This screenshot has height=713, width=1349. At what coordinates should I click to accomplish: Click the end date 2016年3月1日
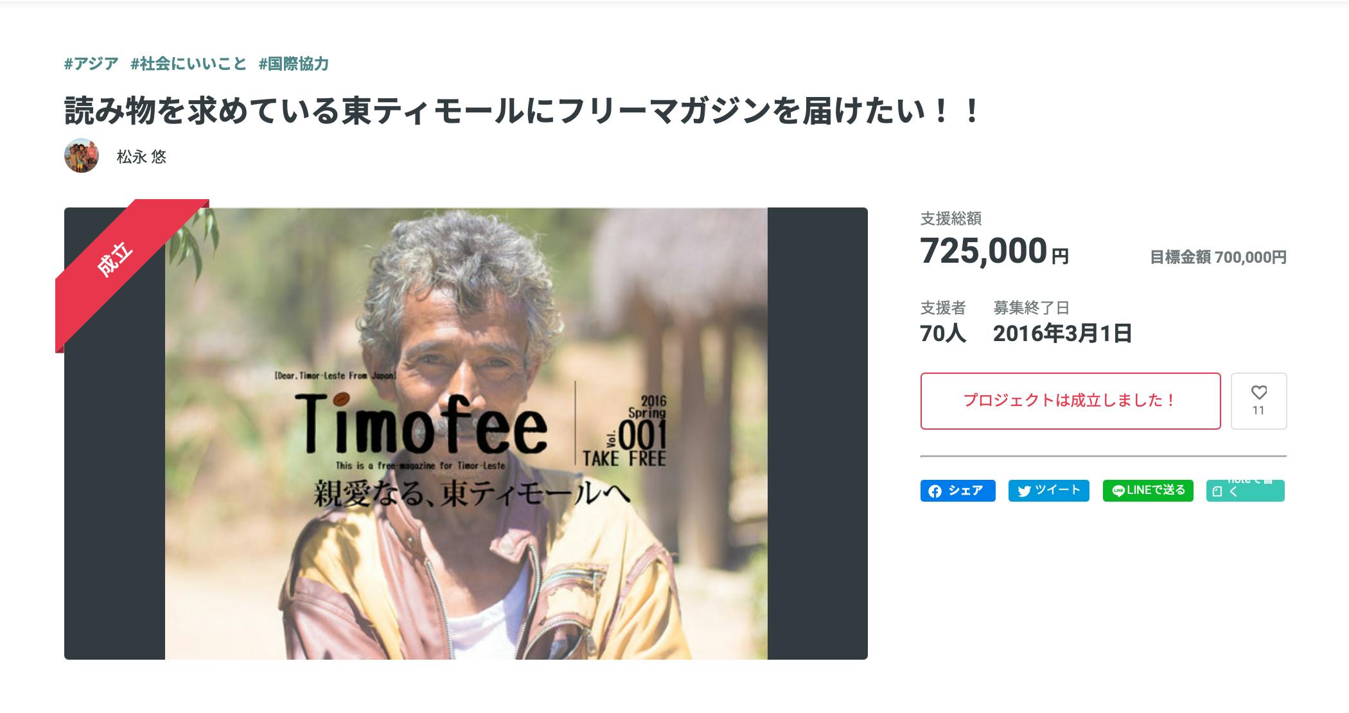1062,333
